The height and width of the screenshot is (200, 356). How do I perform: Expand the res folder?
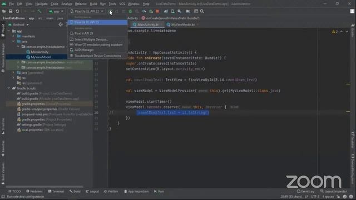[13, 78]
